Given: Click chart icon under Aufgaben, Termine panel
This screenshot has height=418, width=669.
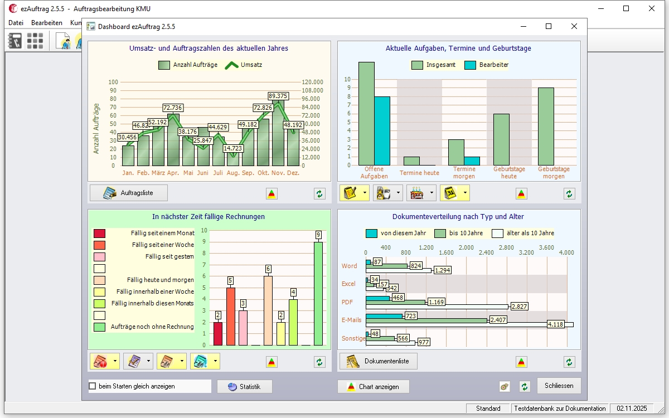Looking at the screenshot, I should pyautogui.click(x=521, y=193).
